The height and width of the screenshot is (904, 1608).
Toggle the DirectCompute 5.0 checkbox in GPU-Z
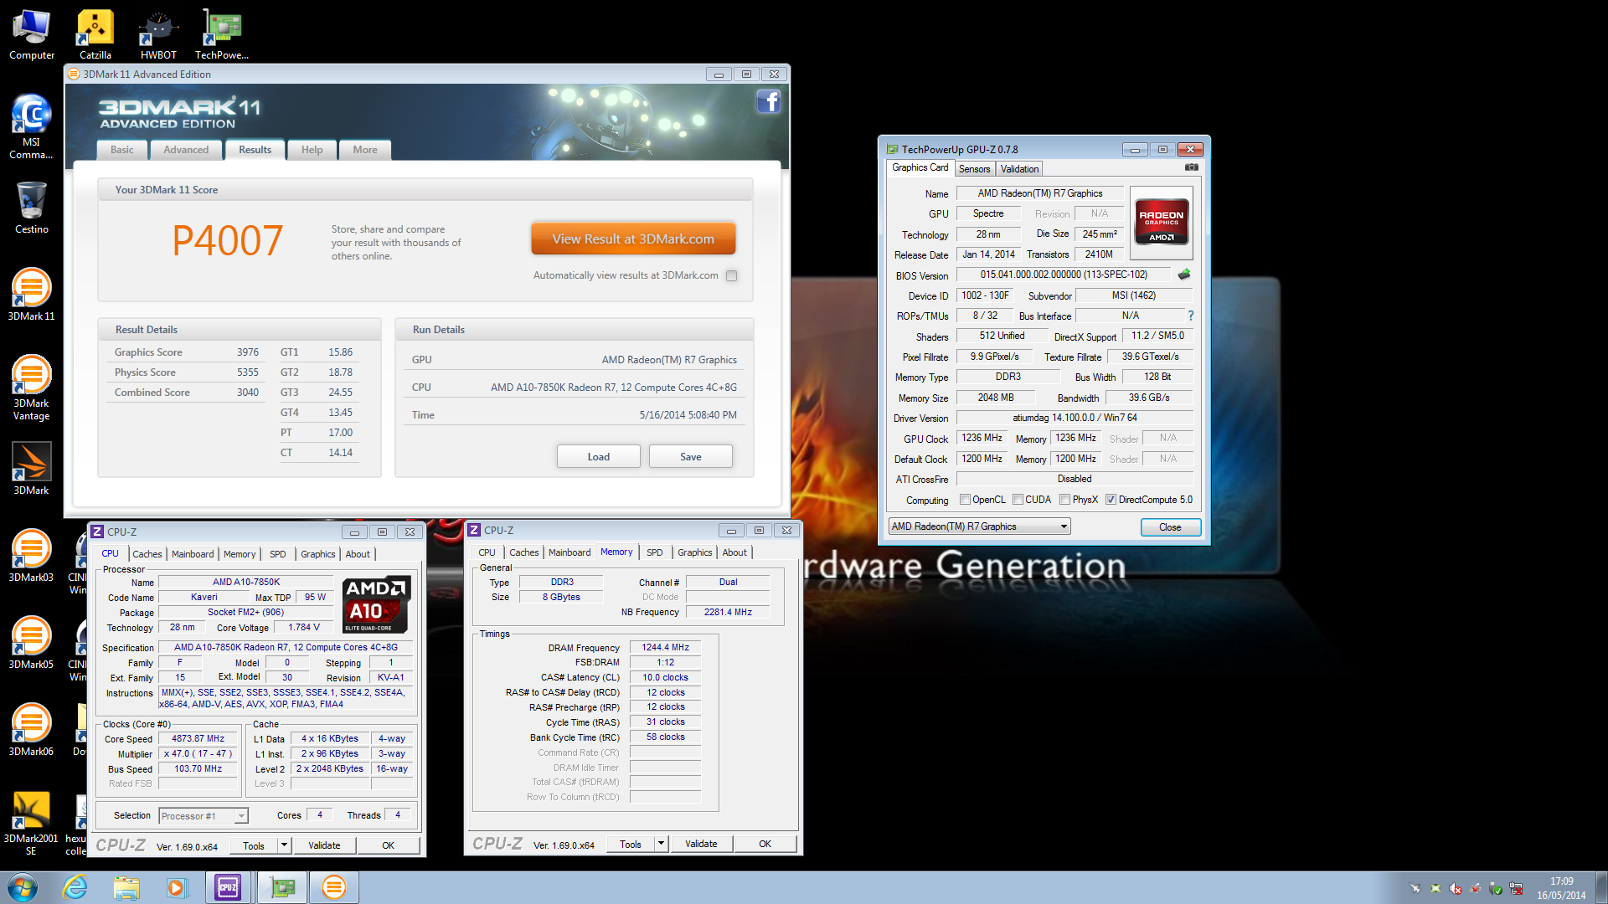coord(1111,500)
